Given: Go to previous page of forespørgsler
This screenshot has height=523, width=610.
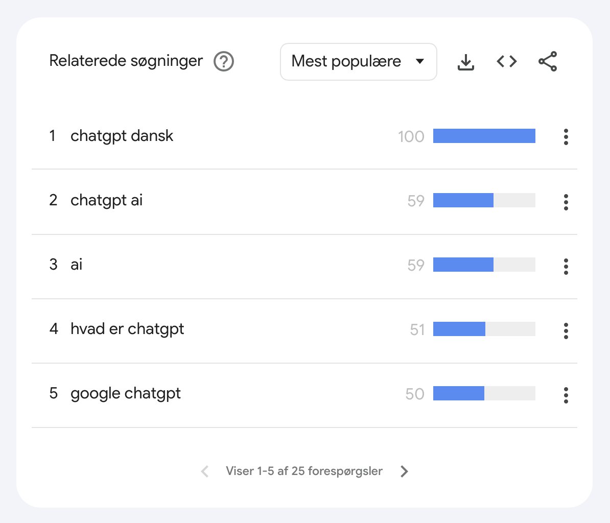Looking at the screenshot, I should (205, 471).
